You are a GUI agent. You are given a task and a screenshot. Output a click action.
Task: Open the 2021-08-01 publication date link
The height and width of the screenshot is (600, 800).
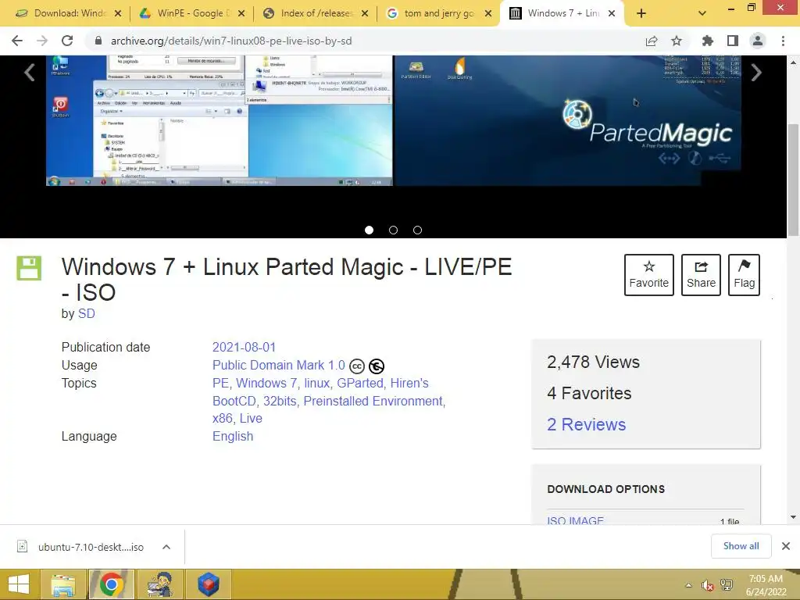pyautogui.click(x=244, y=348)
